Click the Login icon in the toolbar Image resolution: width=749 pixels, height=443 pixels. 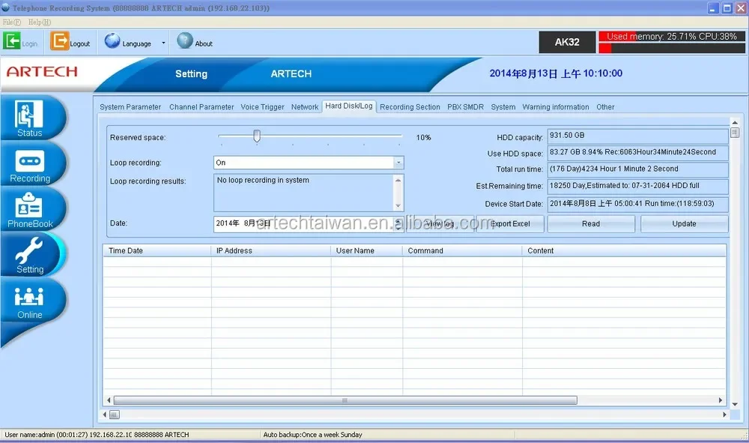tap(21, 42)
